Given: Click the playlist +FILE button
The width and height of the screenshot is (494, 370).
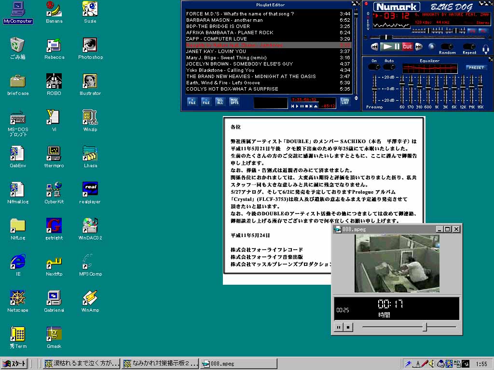Looking at the screenshot, I should pos(192,101).
